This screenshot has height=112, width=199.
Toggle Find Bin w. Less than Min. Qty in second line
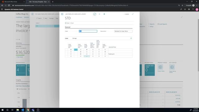(x=99, y=52)
